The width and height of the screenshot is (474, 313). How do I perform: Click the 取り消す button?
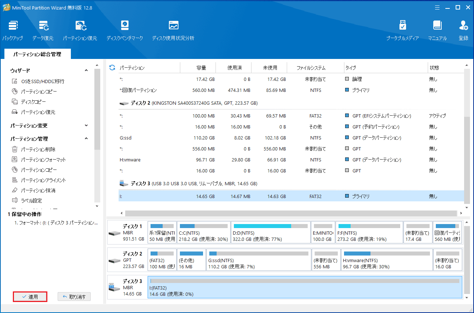(x=74, y=297)
